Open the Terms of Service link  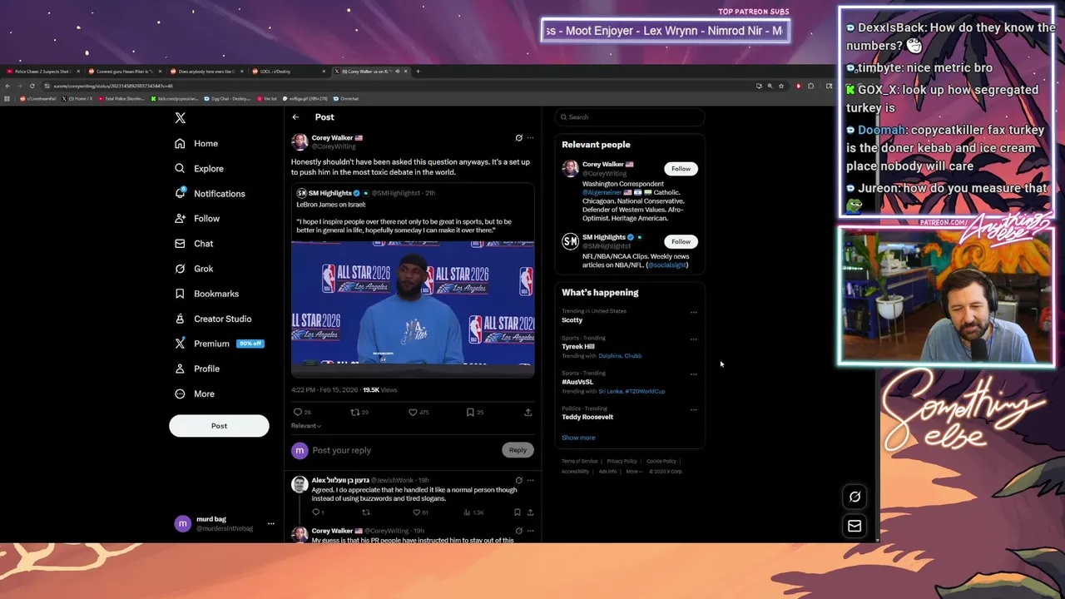[x=579, y=461]
